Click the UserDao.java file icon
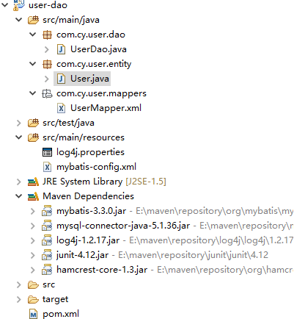The height and width of the screenshot is (319, 294). 61,49
